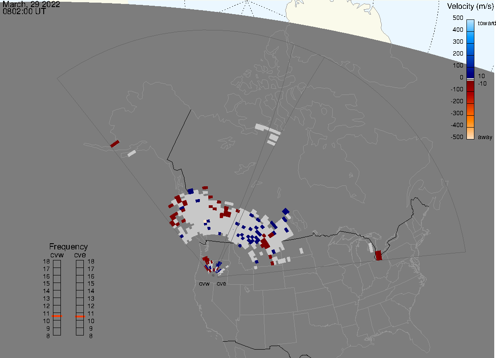Click the "Frequency" legend heading

tap(68, 247)
